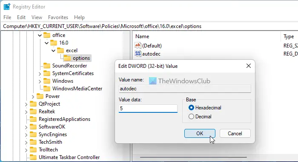Image resolution: width=298 pixels, height=162 pixels.
Task: Click the autodec DWORD value icon
Action: click(x=138, y=53)
